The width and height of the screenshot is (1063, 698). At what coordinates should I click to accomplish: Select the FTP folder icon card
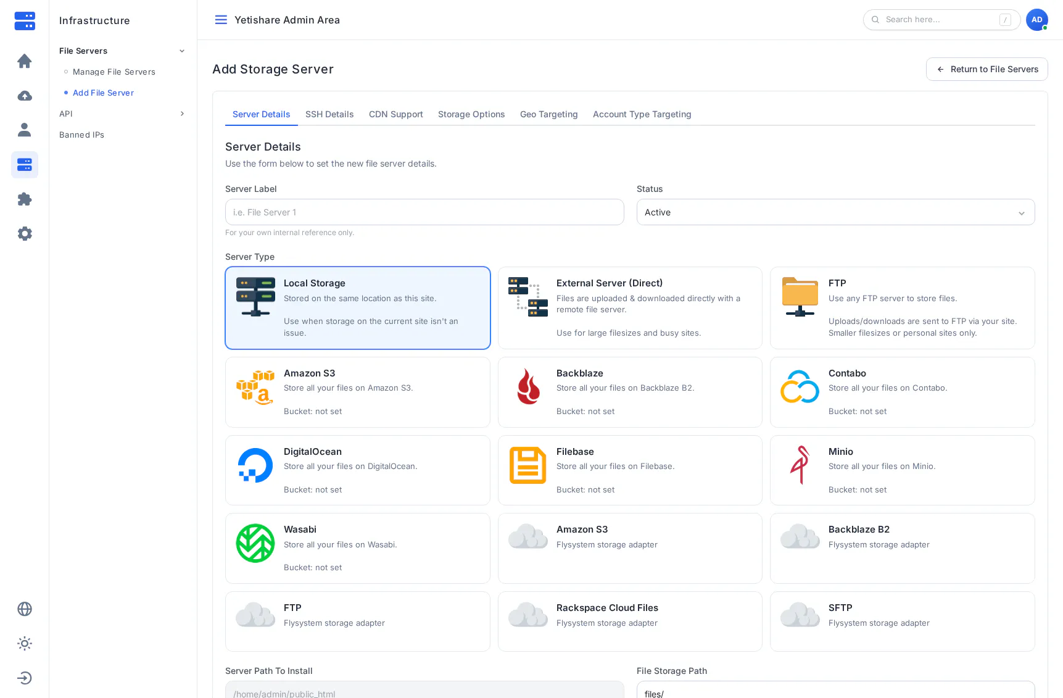tap(800, 297)
